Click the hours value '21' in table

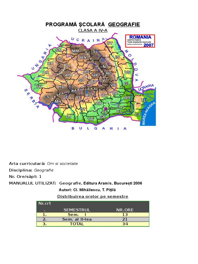tap(125, 219)
